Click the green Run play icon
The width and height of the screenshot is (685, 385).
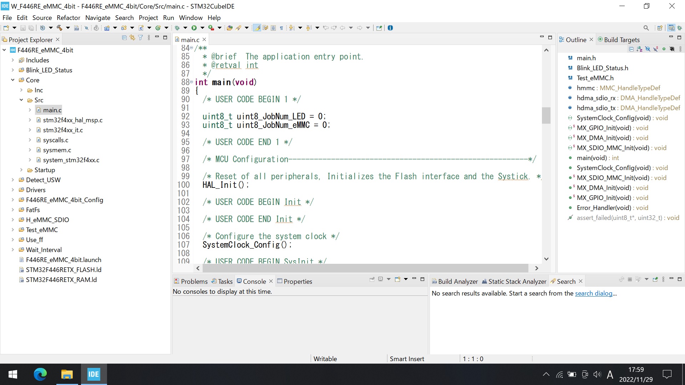tap(194, 28)
